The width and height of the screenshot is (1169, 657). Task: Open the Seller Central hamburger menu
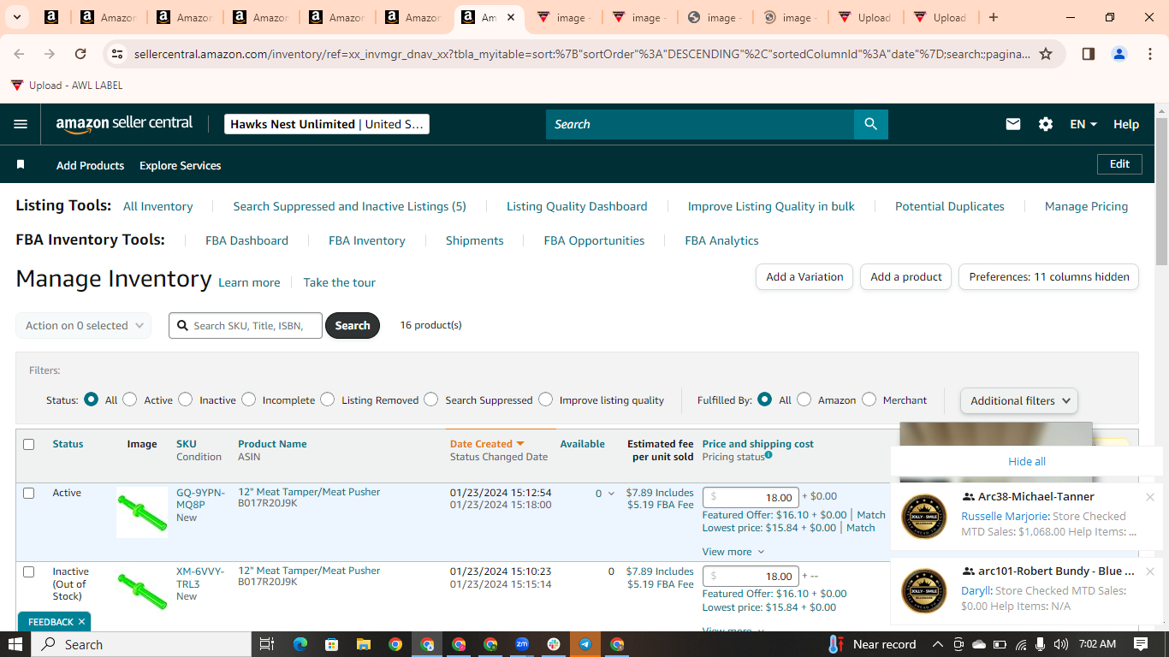pos(21,124)
